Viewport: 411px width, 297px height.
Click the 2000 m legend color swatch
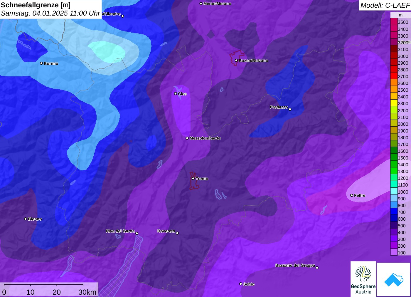click(x=394, y=123)
